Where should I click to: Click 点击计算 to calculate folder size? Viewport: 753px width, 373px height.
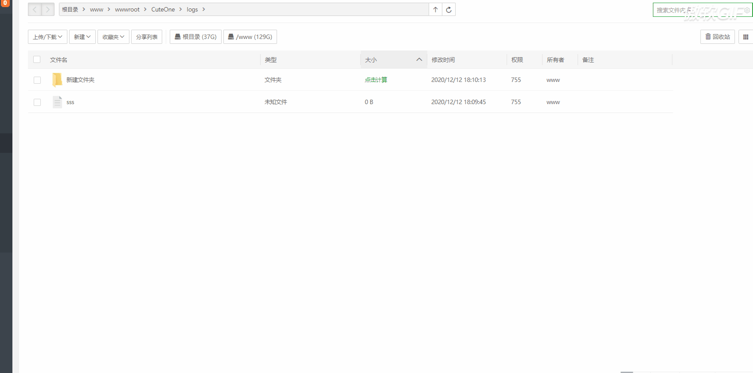376,80
